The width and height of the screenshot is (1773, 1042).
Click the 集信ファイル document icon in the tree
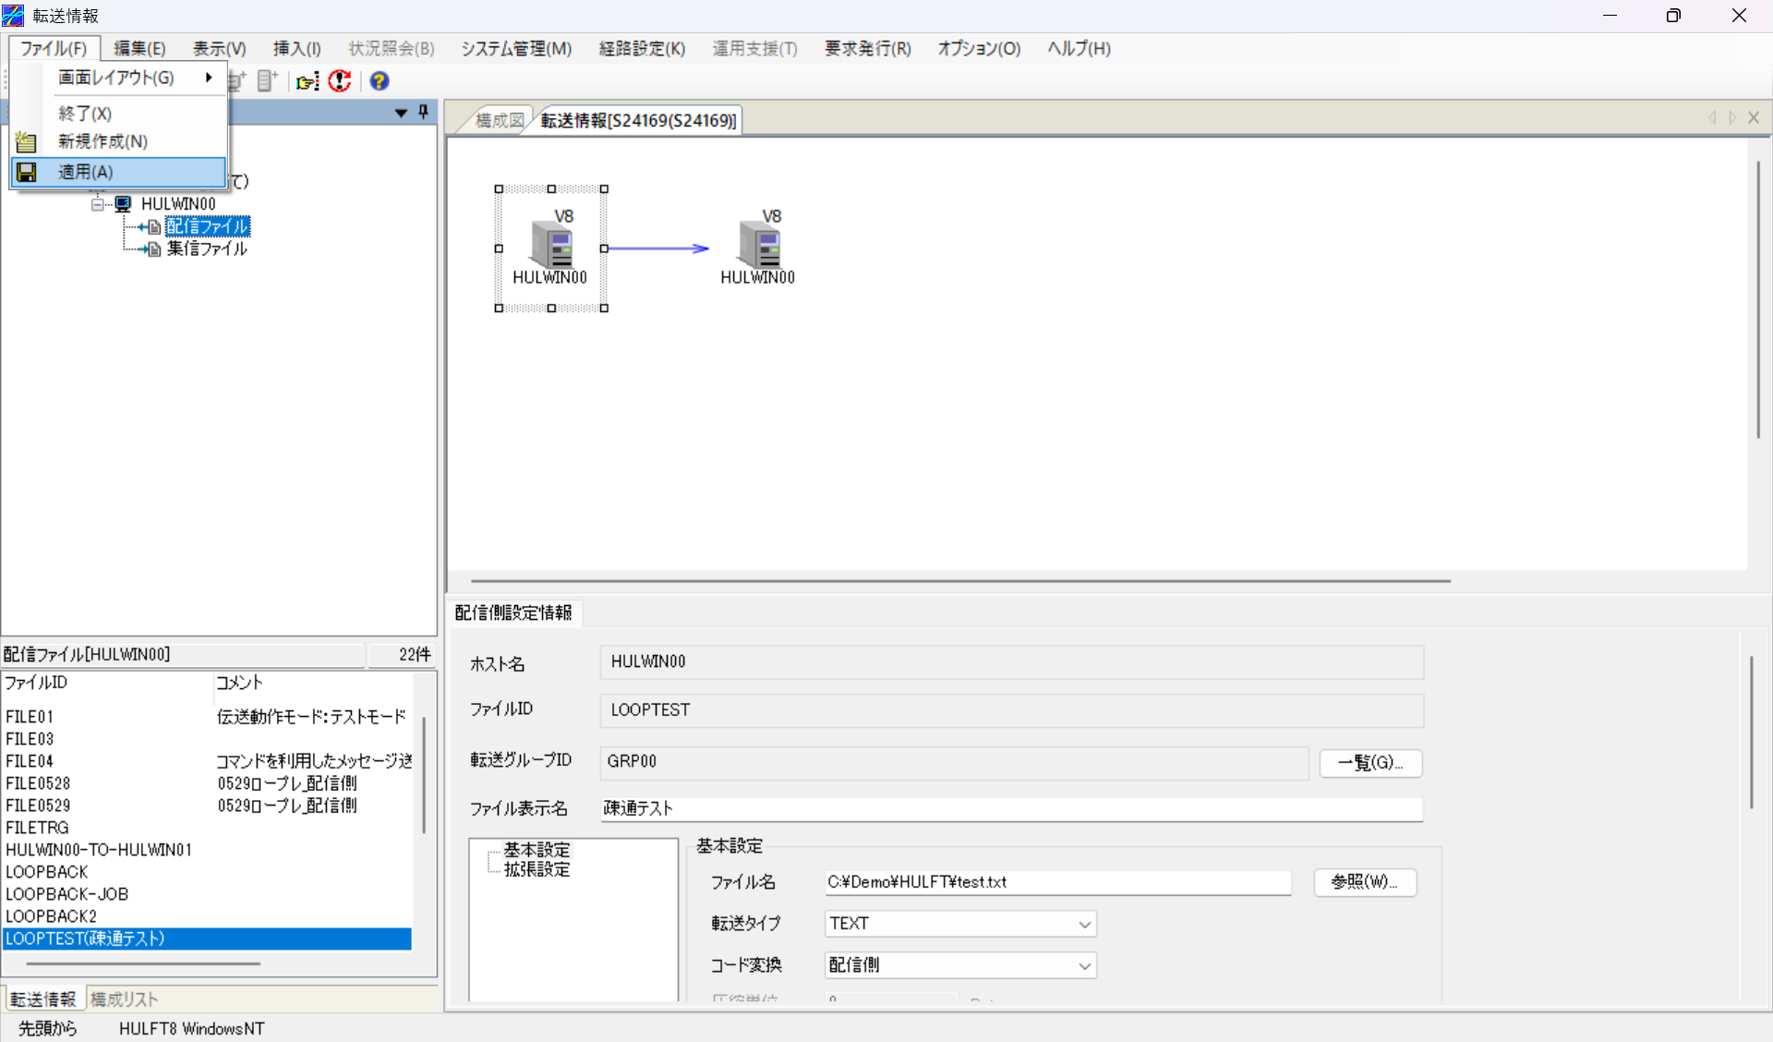pos(154,249)
